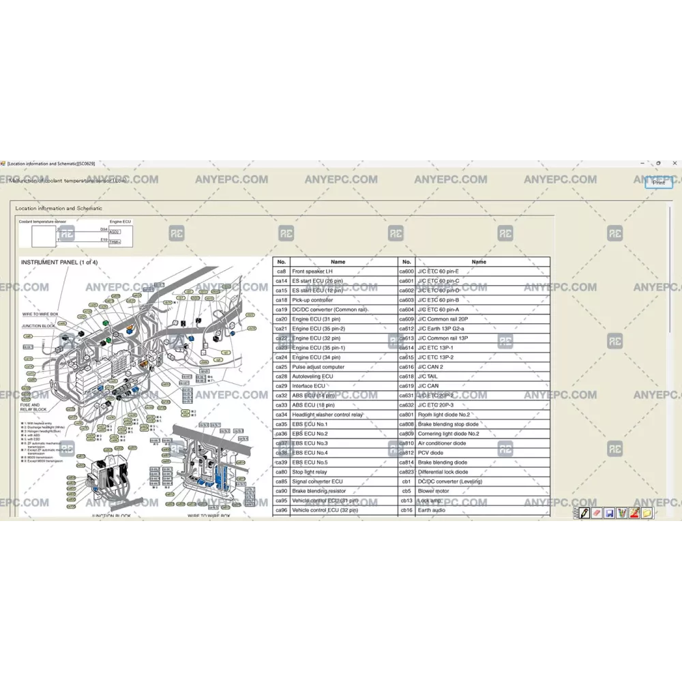Click the drawing toolbar drag handle

click(576, 514)
